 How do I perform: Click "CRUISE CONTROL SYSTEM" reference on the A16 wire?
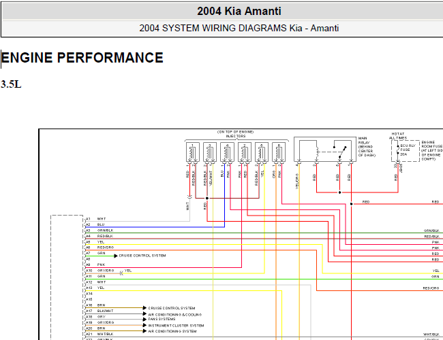(172, 308)
